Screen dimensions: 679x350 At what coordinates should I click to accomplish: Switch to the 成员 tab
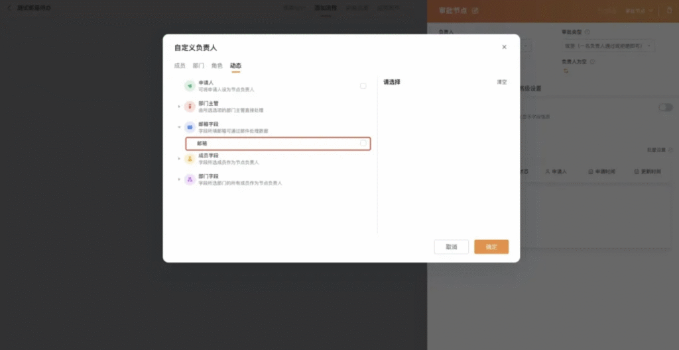pyautogui.click(x=180, y=66)
